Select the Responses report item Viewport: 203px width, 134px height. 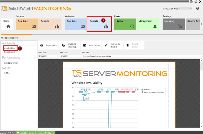click(9, 52)
